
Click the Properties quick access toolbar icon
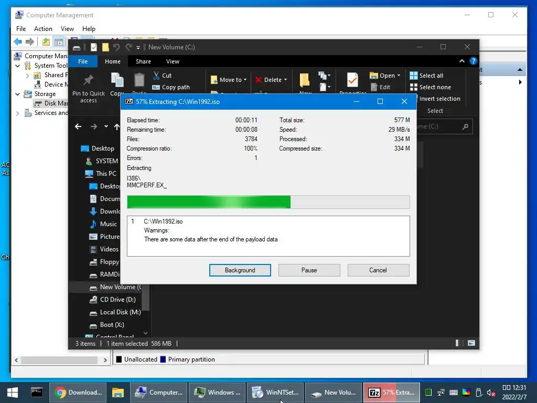click(93, 47)
